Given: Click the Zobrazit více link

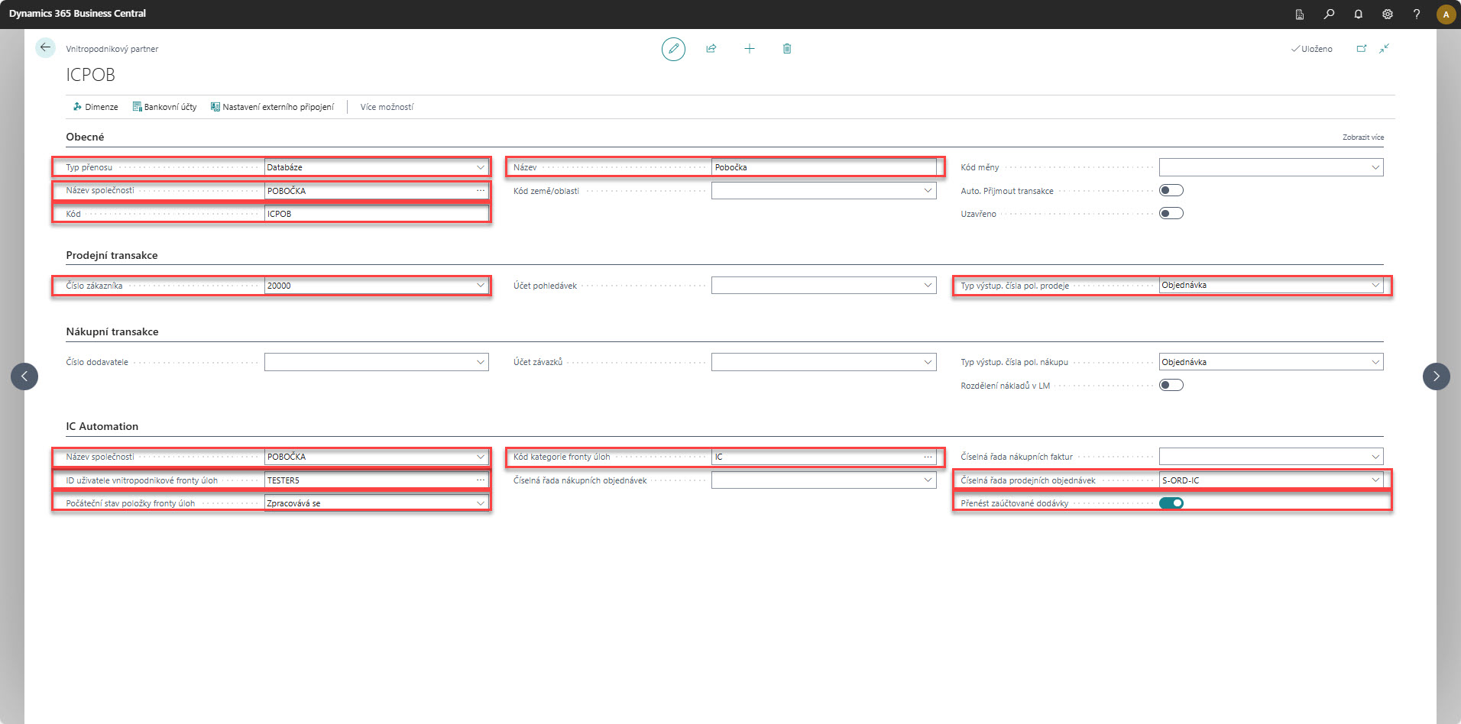Looking at the screenshot, I should click(1363, 137).
